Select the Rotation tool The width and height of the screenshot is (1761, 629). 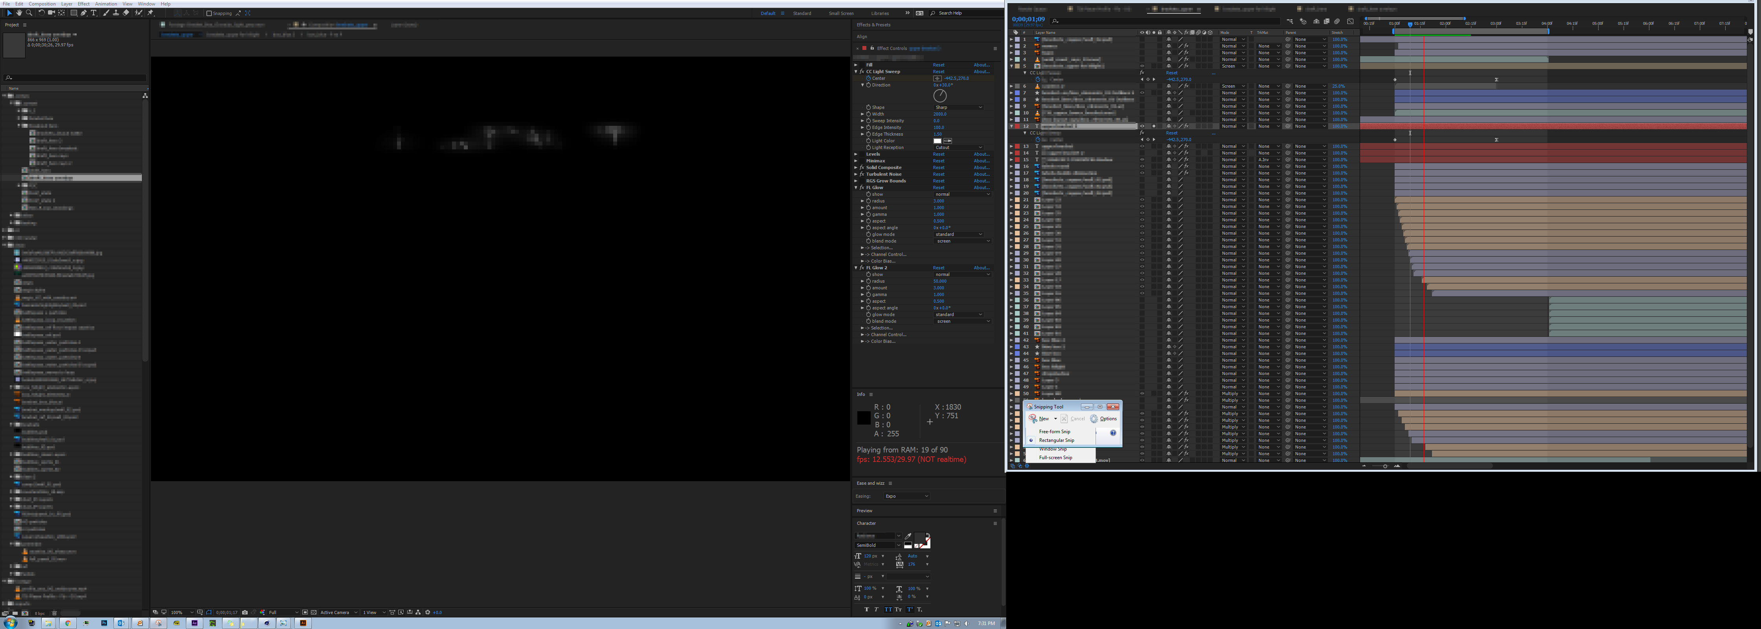pos(42,13)
